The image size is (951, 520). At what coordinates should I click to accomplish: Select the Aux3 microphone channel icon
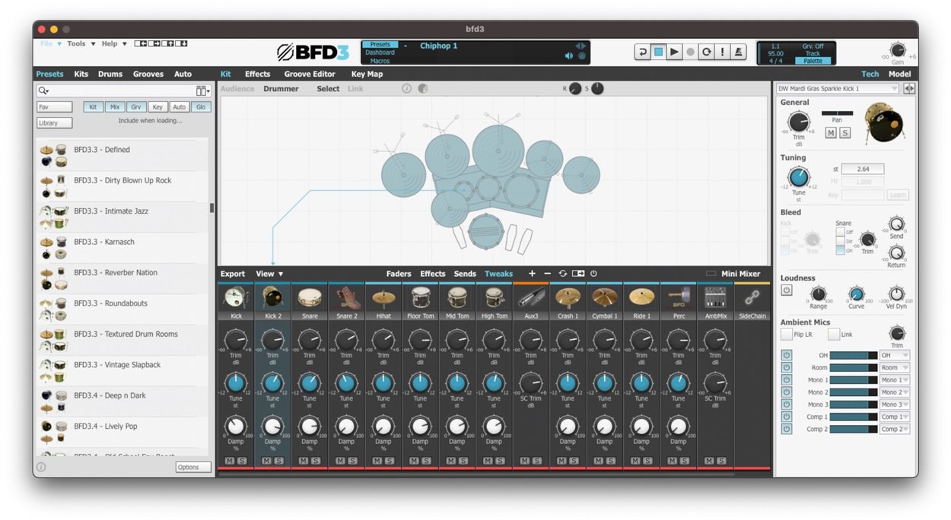pos(530,297)
